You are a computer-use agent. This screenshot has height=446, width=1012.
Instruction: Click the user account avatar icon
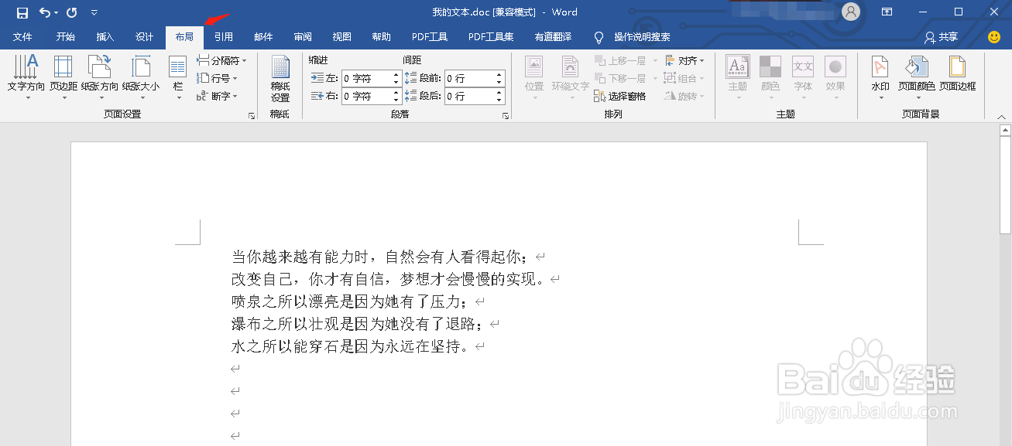[x=852, y=12]
